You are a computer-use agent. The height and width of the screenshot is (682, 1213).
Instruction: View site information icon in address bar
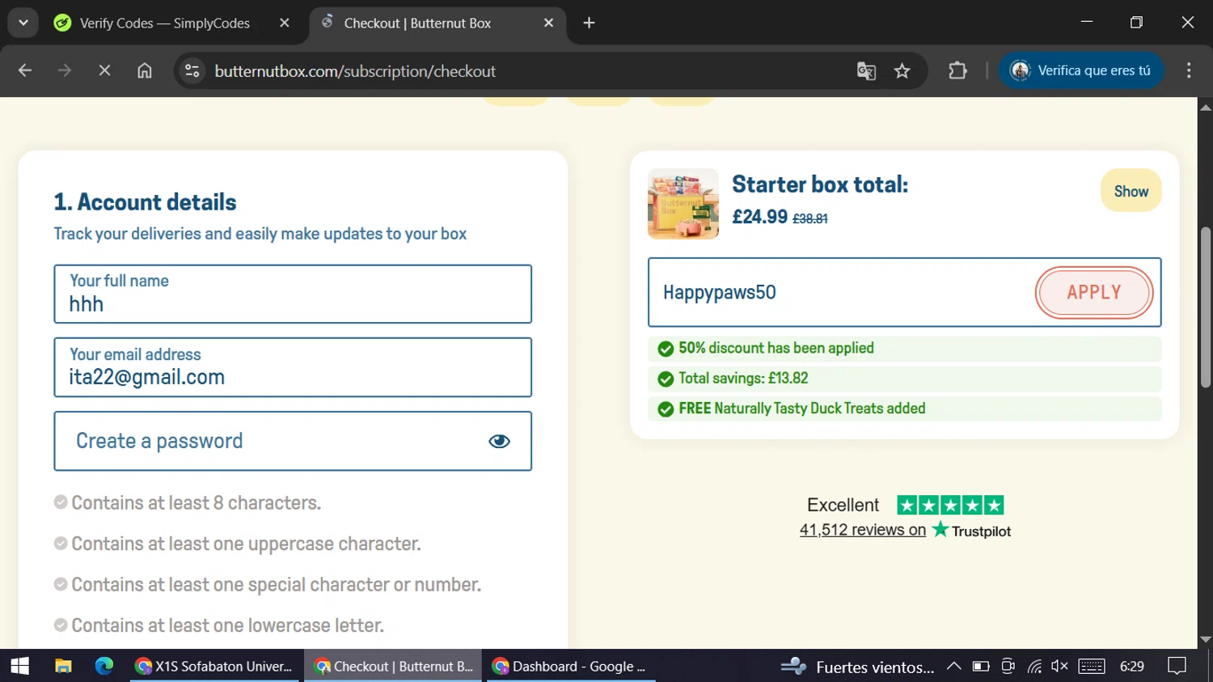[192, 71]
